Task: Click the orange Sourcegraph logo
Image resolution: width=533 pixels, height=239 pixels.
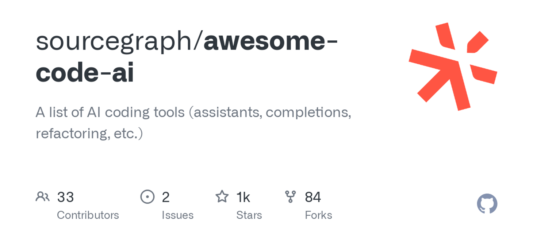Action: coord(453,66)
